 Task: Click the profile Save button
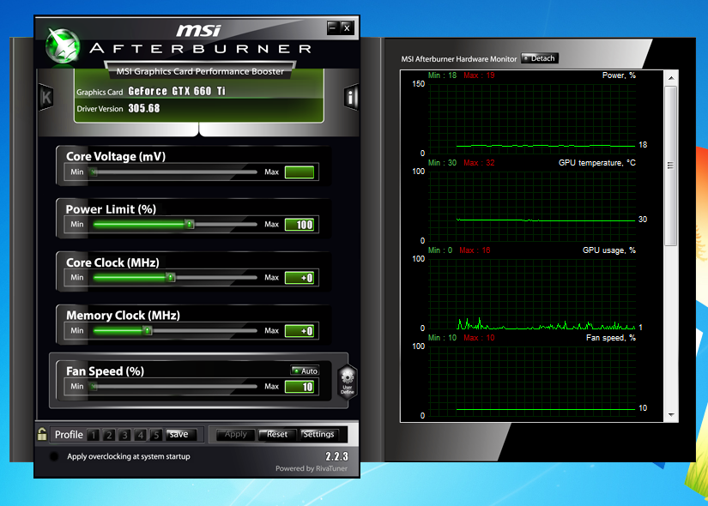pos(181,434)
